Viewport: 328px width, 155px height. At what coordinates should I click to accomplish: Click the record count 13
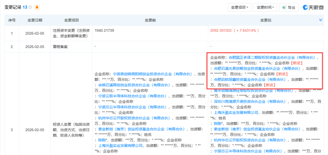25,7
